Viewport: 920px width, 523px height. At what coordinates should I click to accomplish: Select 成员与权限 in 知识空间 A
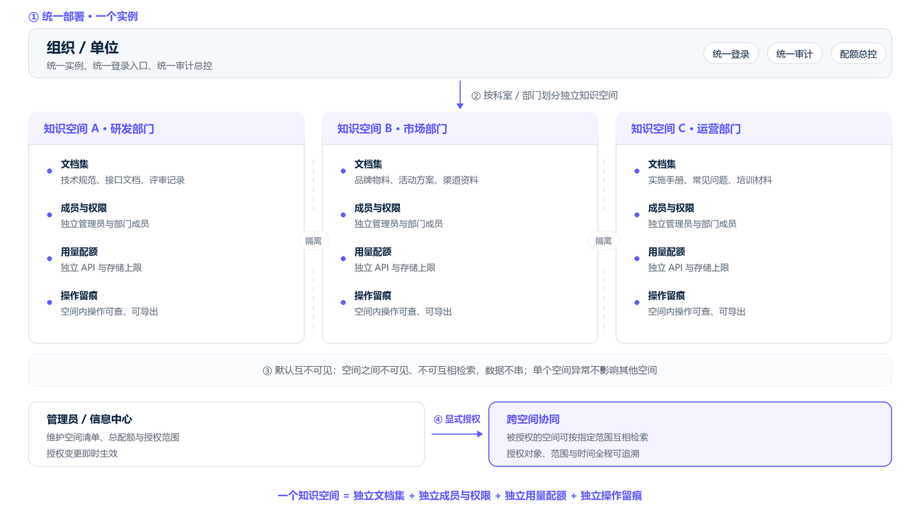(84, 208)
